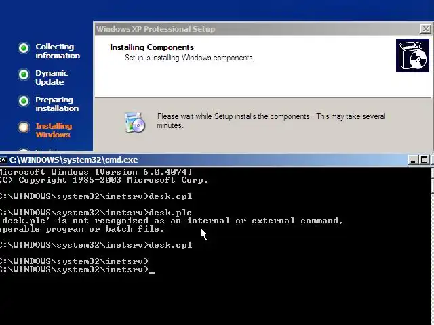Click the first desk.cpl command line
Viewport: 434px width, 325px height.
click(x=96, y=196)
